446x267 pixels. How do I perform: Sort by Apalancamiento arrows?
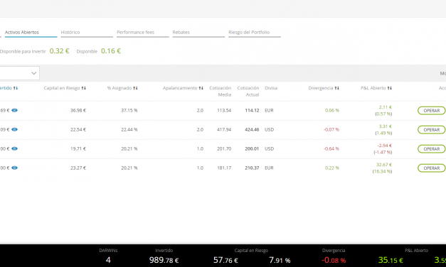[x=201, y=88]
